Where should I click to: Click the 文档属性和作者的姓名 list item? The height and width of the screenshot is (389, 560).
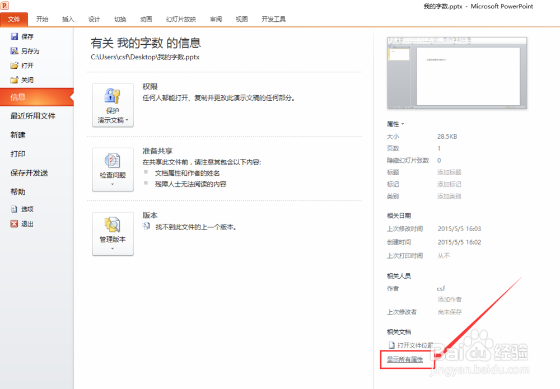pos(188,173)
